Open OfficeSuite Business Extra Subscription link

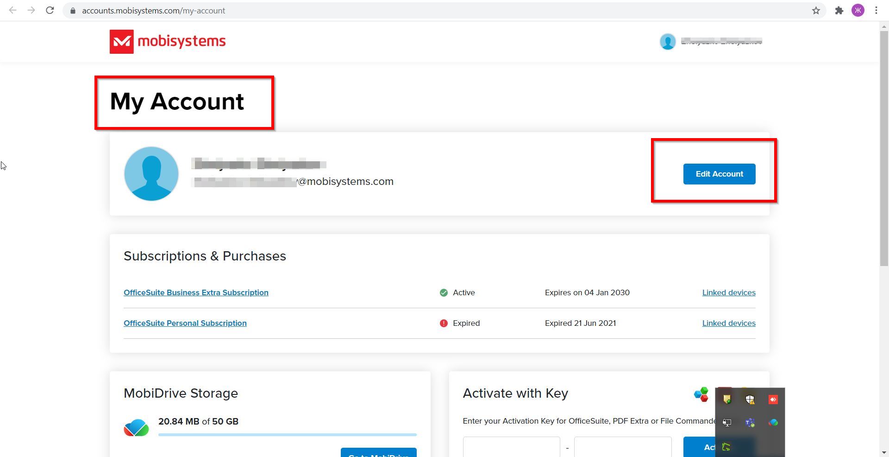tap(196, 292)
